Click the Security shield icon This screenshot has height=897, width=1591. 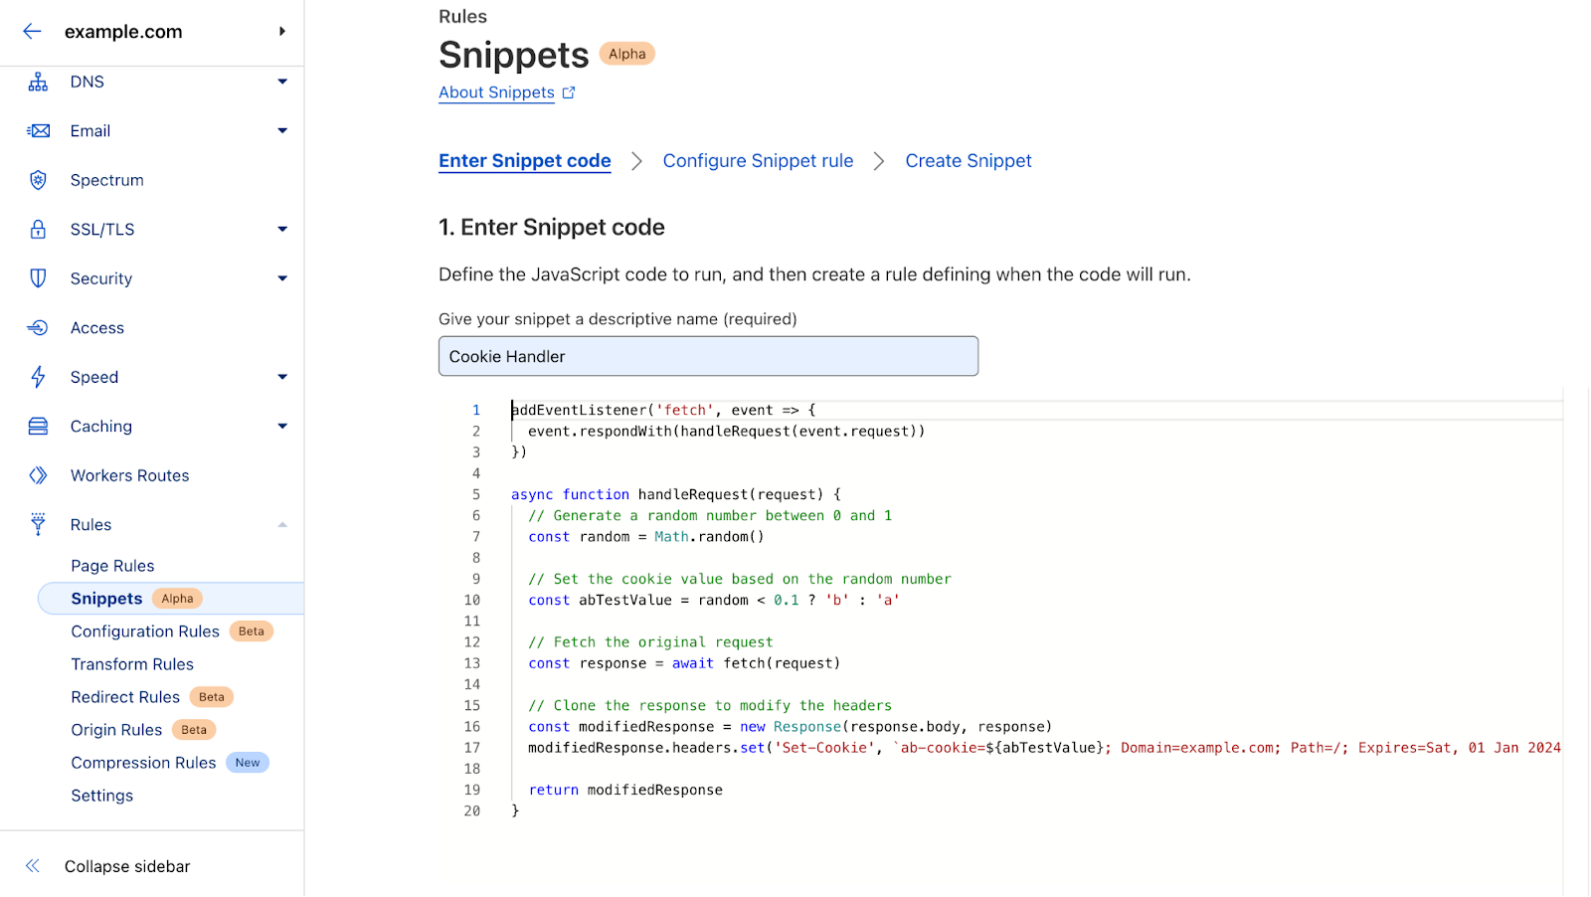pyautogui.click(x=38, y=278)
